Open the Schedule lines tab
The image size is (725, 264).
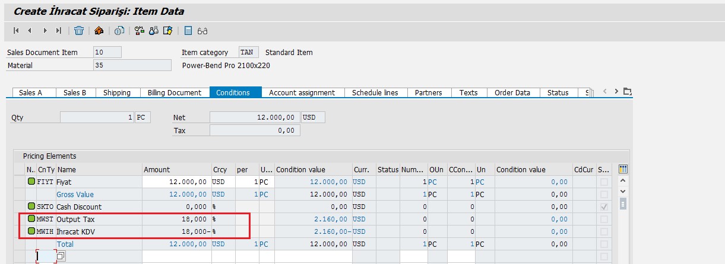click(375, 92)
